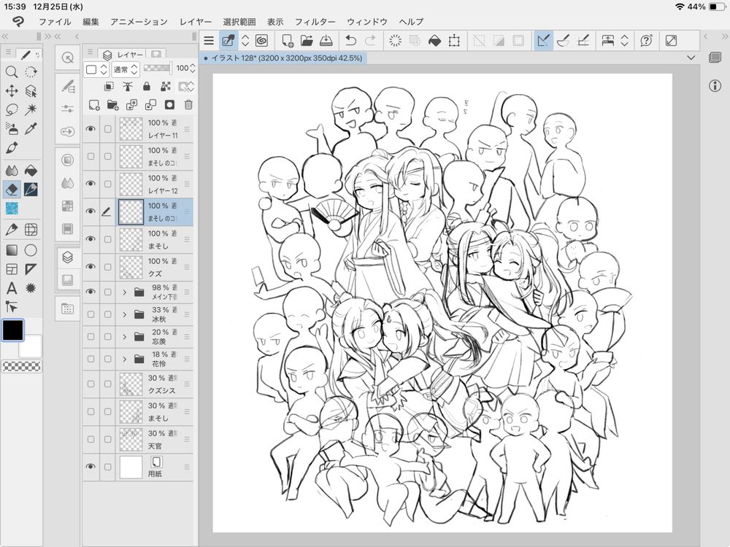Select the Eraser tool
Viewport: 730px width, 547px height.
(x=12, y=190)
